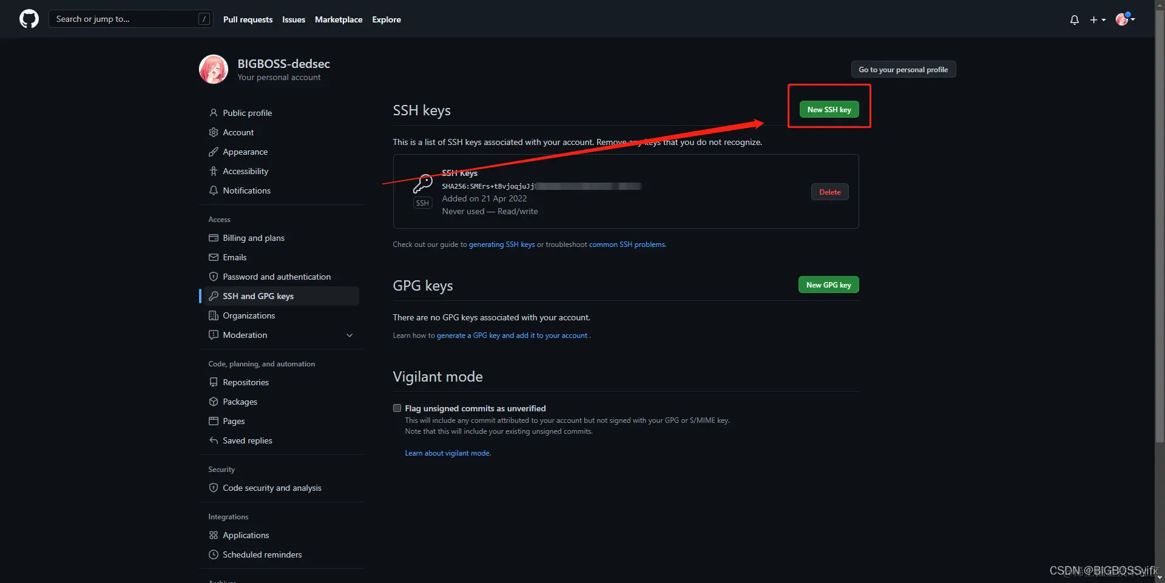Screen dimensions: 1165x583
Task: Click the Emails envelope icon
Action: click(x=214, y=257)
